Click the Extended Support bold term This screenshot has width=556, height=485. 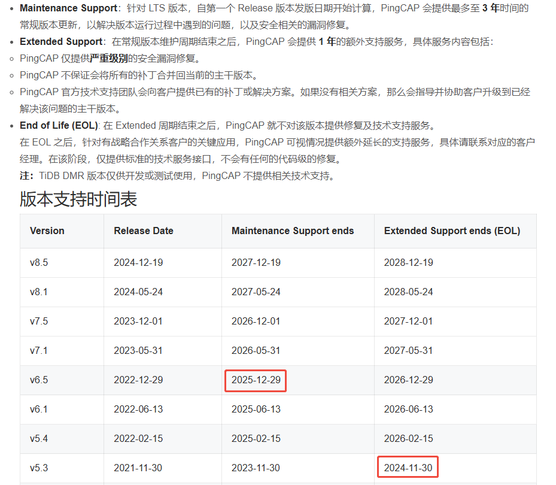click(61, 42)
